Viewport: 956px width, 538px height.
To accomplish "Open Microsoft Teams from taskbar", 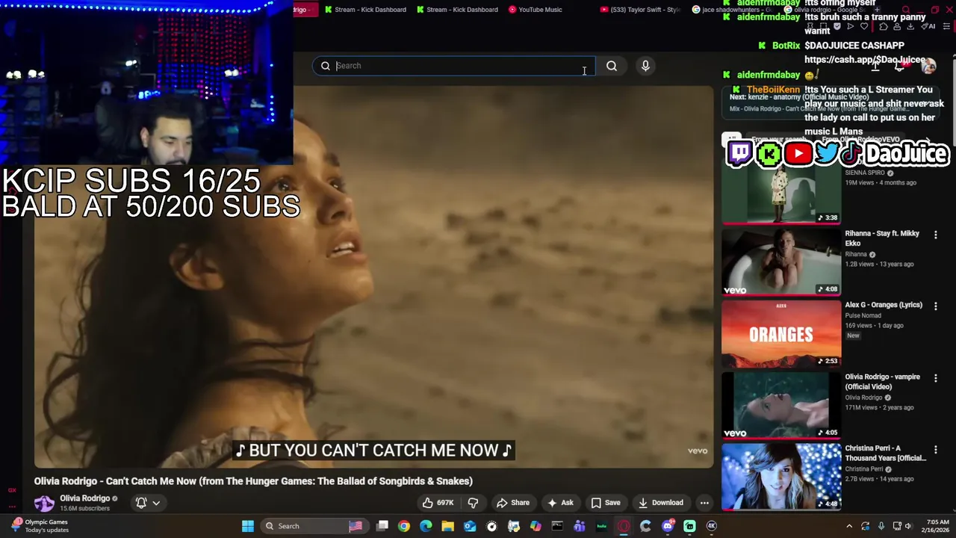I will pos(580,526).
